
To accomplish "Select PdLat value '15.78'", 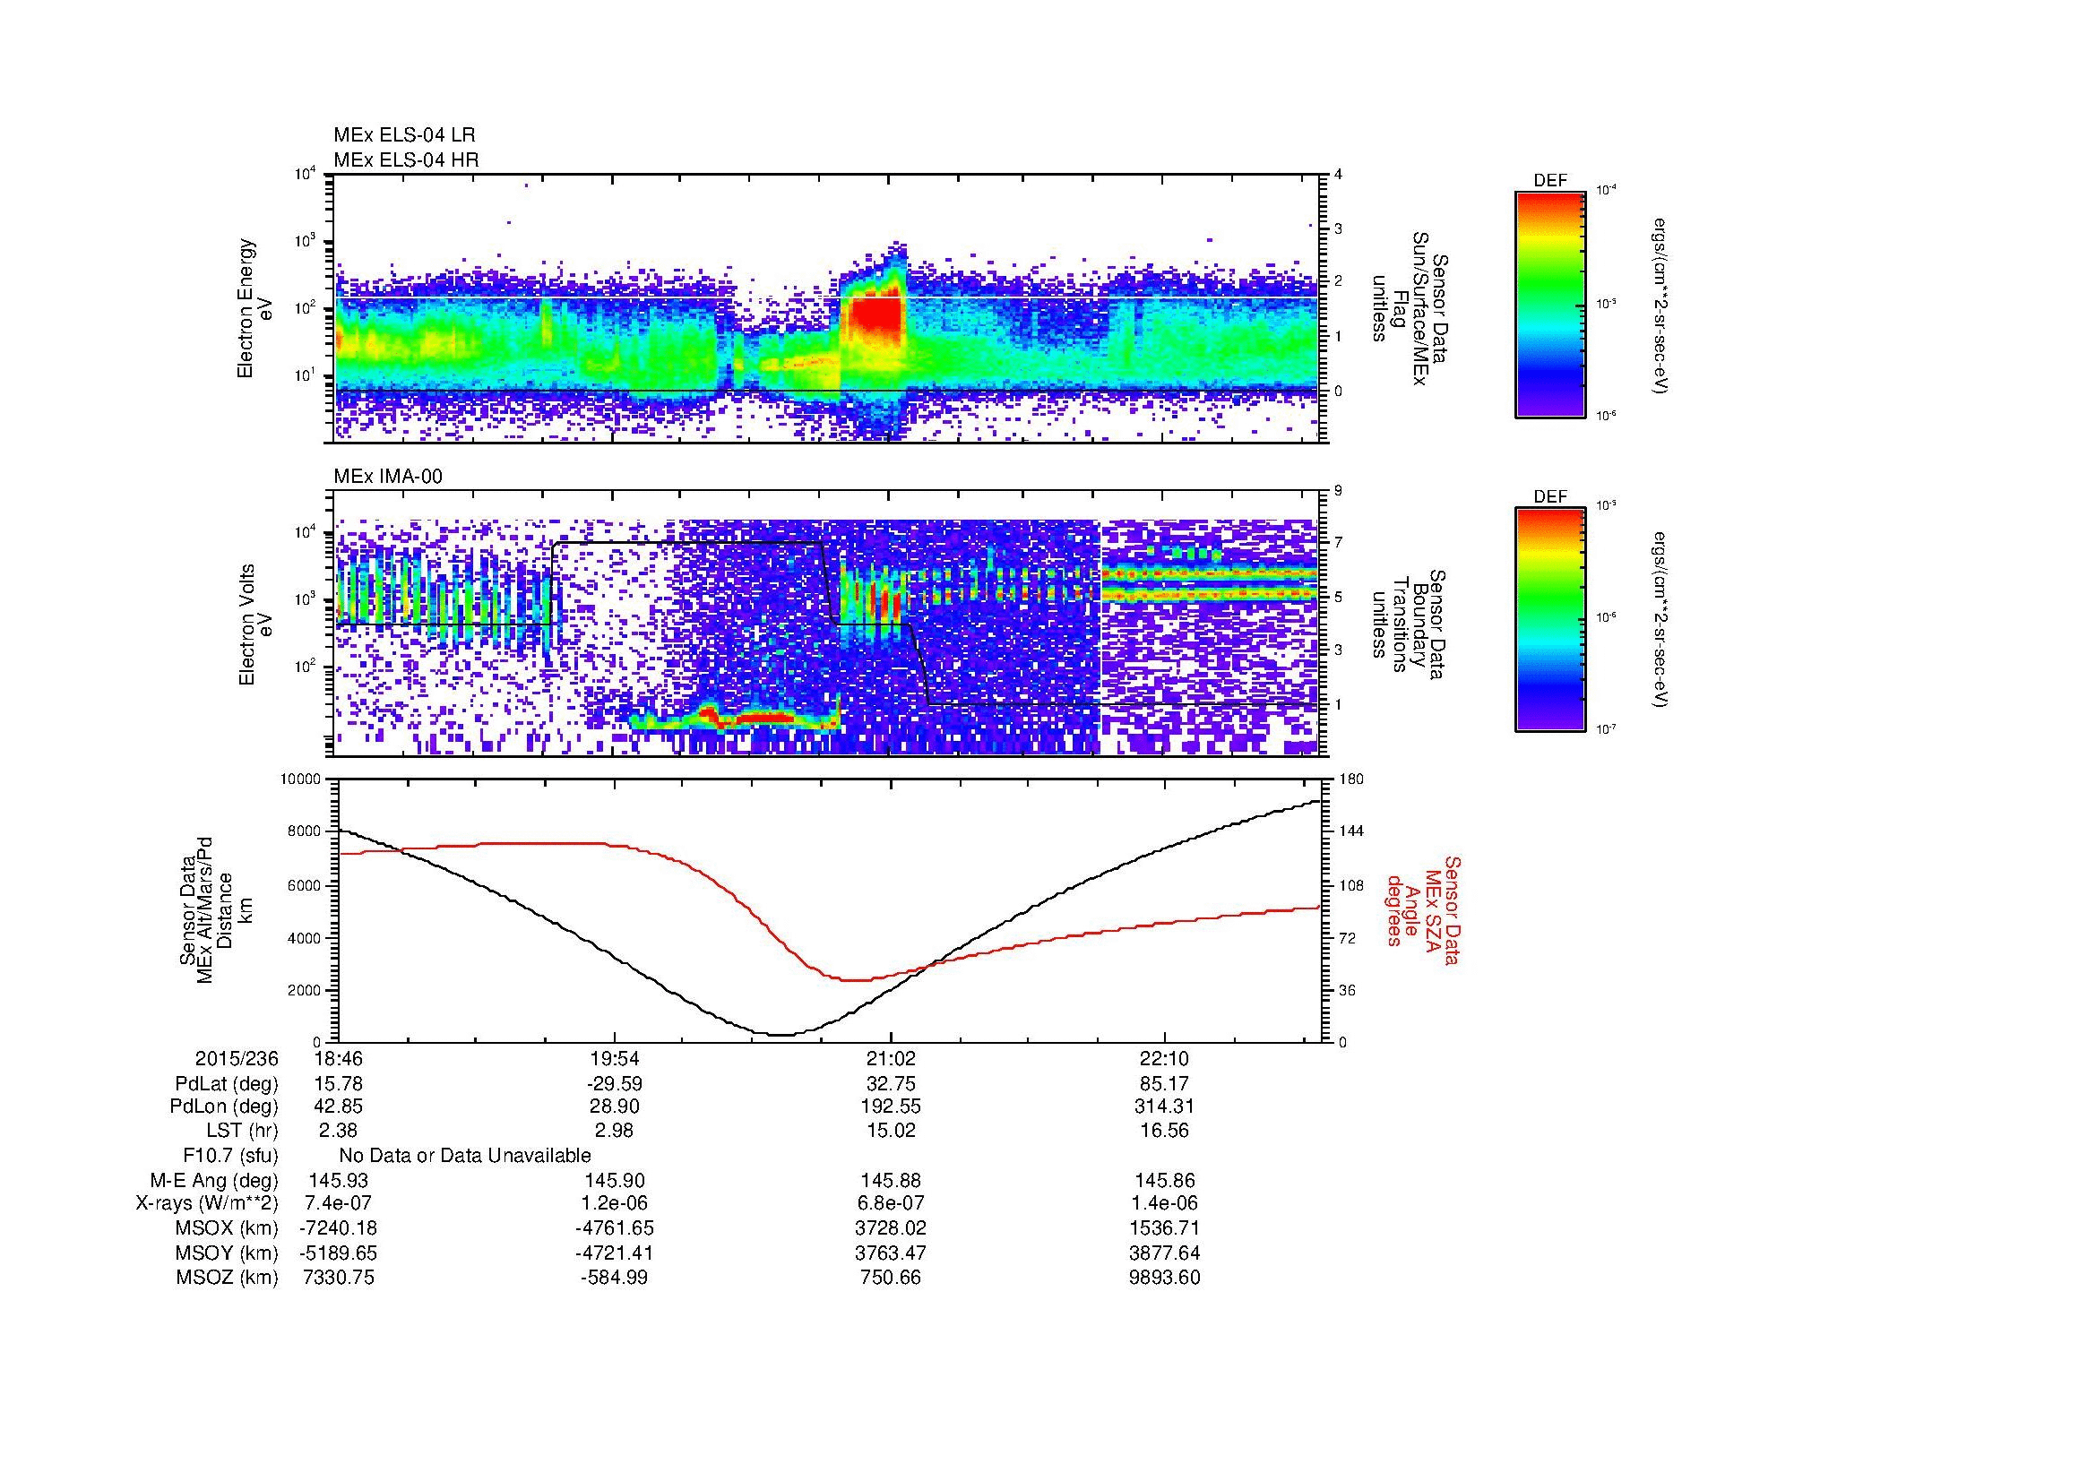I will [x=339, y=1084].
